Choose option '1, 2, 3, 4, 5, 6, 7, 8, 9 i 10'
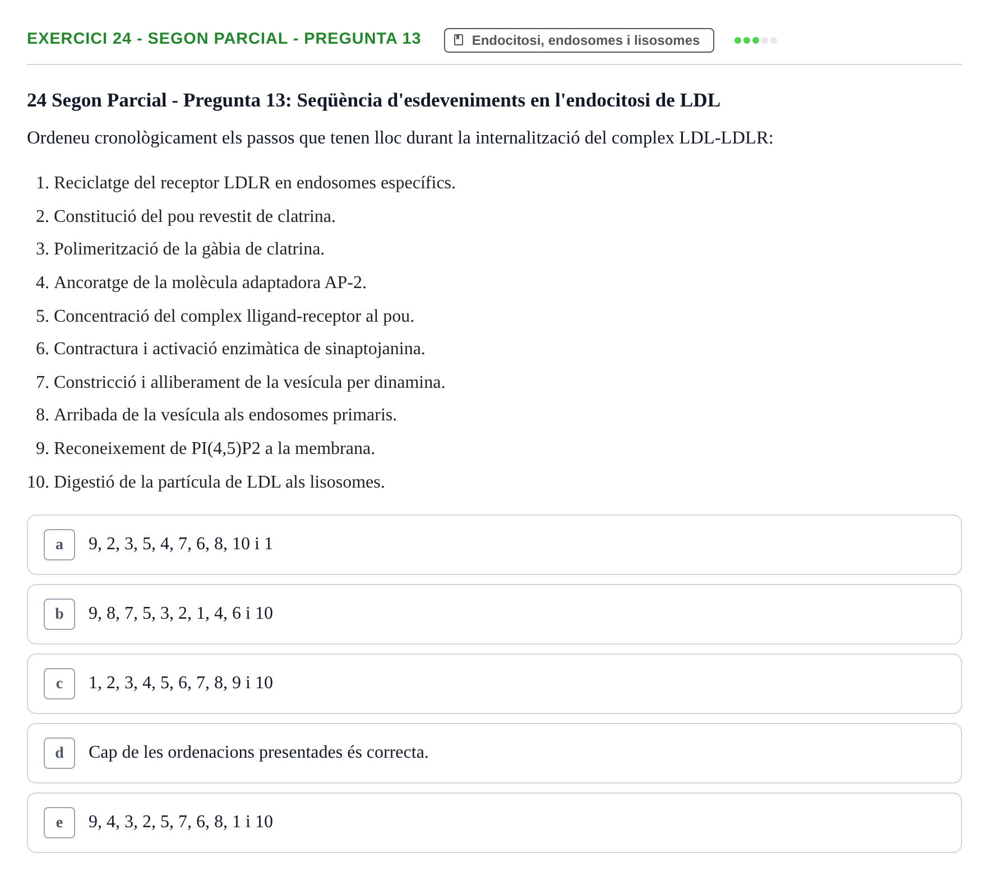 [x=494, y=684]
